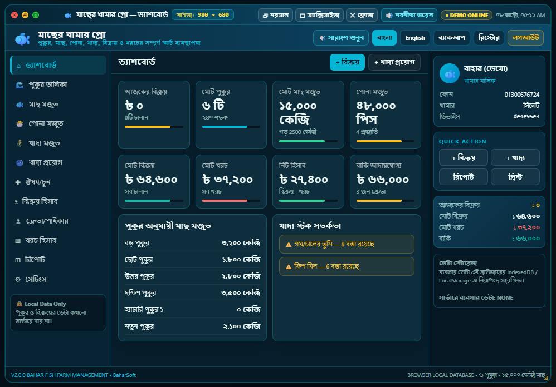Click the fish logo beside মাছের খামার প্রো header
556x387 pixels.
pyautogui.click(x=22, y=38)
